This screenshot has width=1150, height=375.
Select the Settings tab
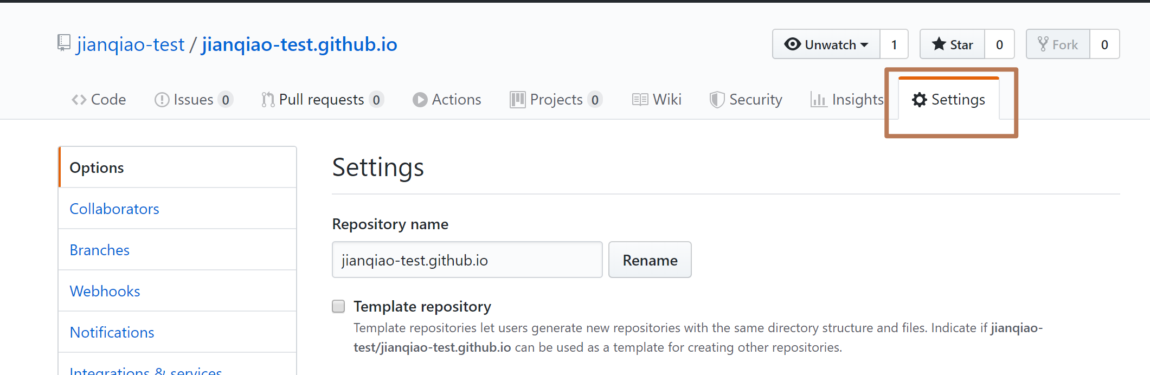click(949, 99)
